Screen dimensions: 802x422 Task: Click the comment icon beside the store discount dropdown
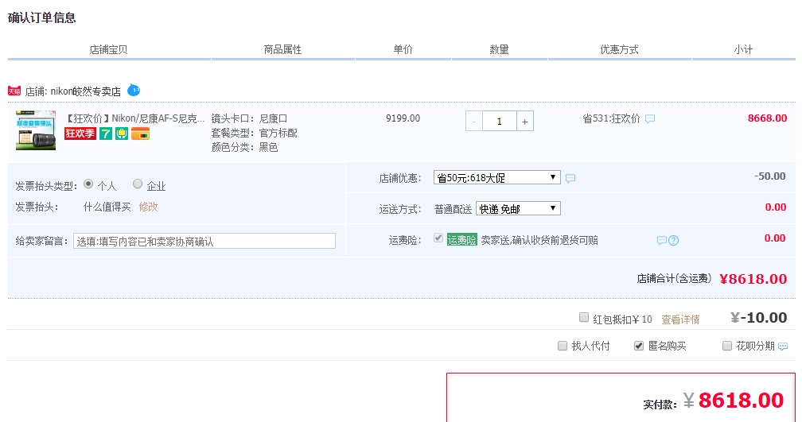[x=570, y=178]
